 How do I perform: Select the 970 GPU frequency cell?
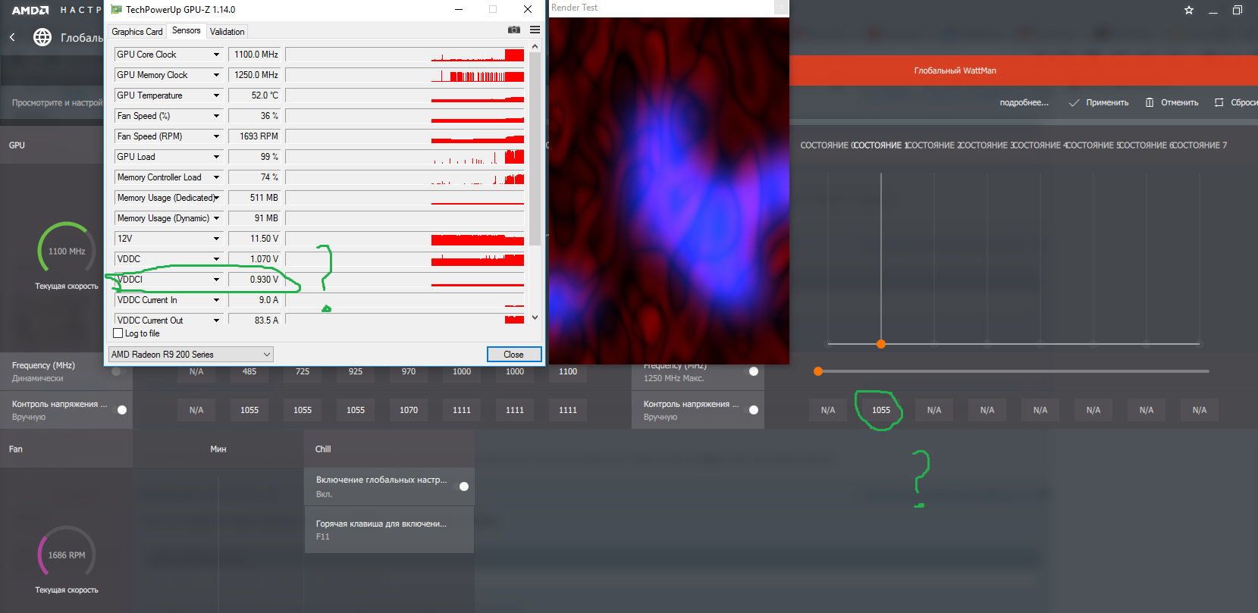(409, 371)
